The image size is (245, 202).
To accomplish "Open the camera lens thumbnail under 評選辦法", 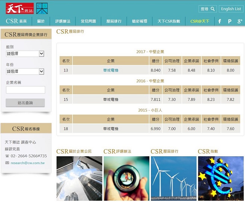I will [127, 178].
